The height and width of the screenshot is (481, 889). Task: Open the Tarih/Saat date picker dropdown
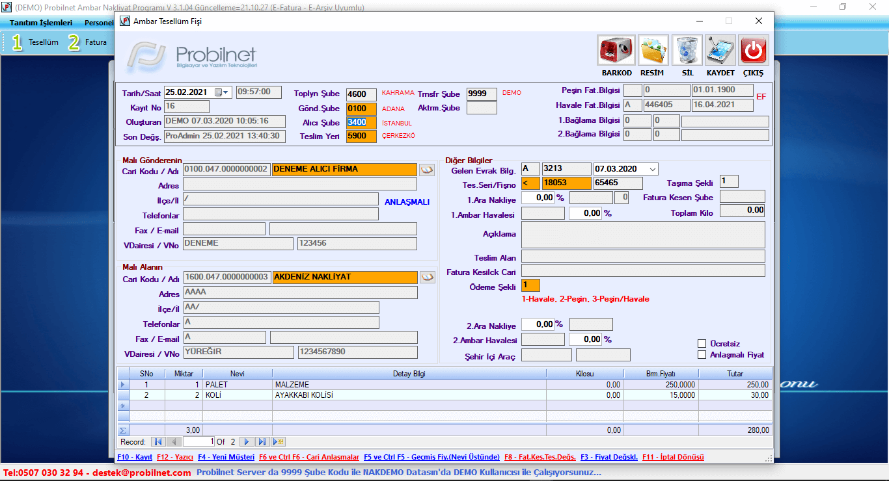point(226,92)
